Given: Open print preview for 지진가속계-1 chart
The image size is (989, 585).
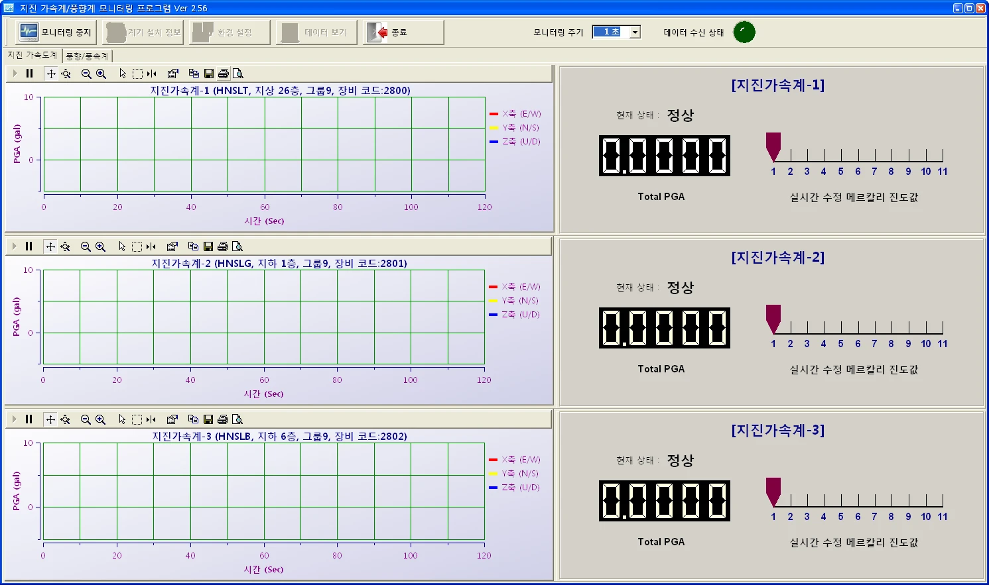Looking at the screenshot, I should pos(238,74).
